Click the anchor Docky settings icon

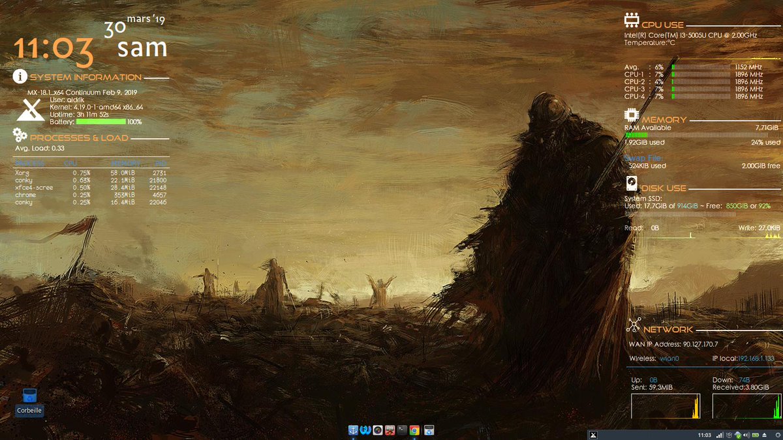[353, 431]
